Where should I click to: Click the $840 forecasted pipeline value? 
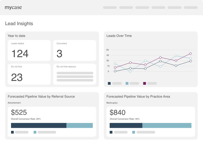pos(118,112)
